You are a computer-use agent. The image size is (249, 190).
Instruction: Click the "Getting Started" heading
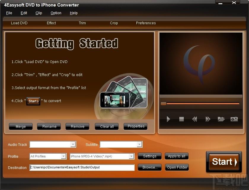[x=77, y=43]
